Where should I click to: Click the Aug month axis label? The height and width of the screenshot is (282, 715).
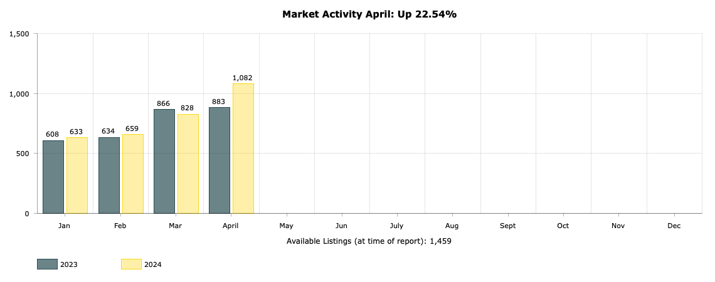point(452,226)
